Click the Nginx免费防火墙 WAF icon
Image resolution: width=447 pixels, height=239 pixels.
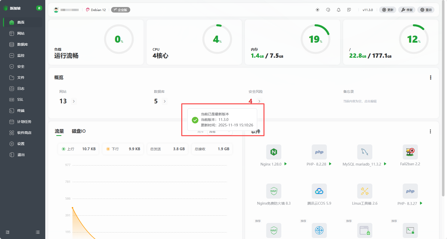pyautogui.click(x=274, y=191)
